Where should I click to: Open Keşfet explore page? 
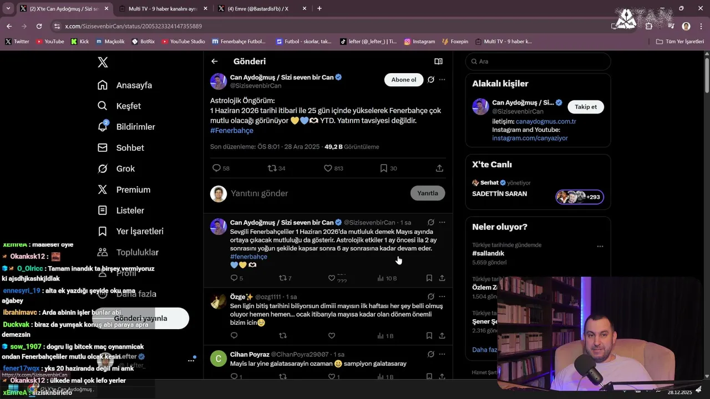[x=119, y=106]
